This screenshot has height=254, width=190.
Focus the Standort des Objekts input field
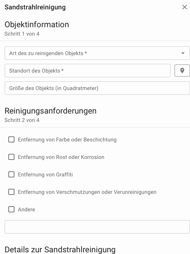pyautogui.click(x=88, y=71)
